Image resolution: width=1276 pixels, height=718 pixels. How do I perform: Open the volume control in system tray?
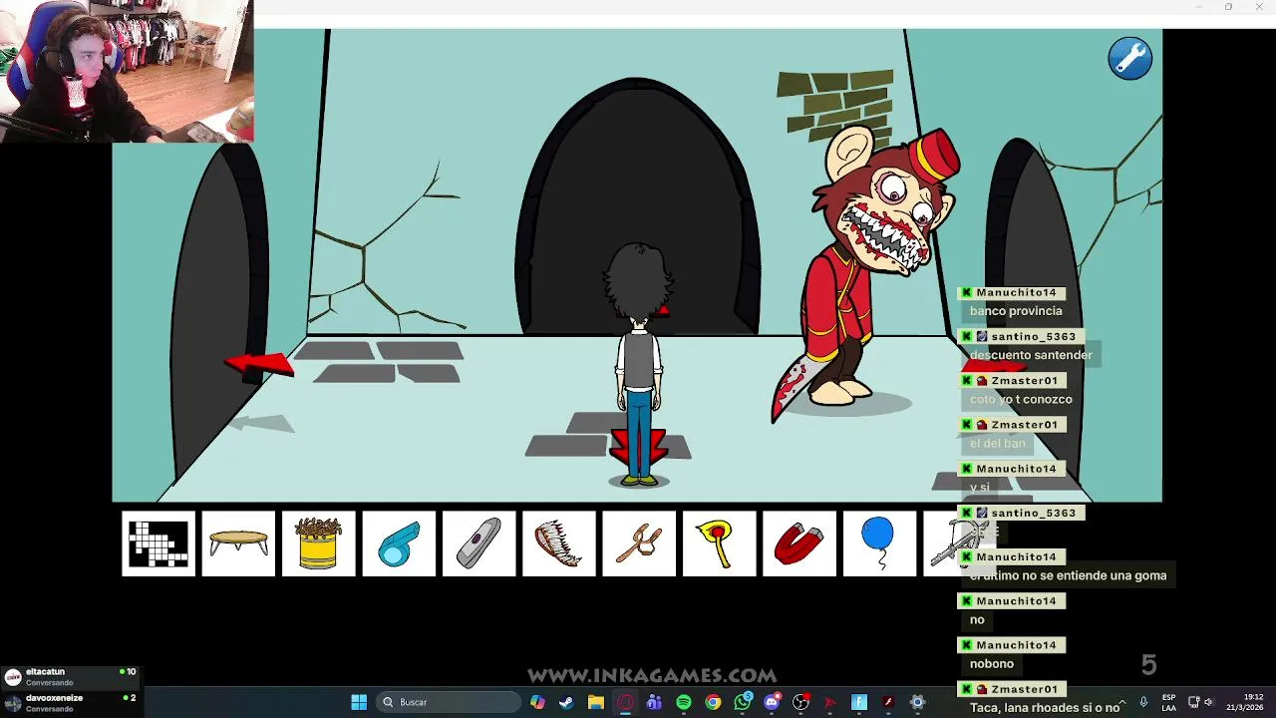pyautogui.click(x=1208, y=702)
